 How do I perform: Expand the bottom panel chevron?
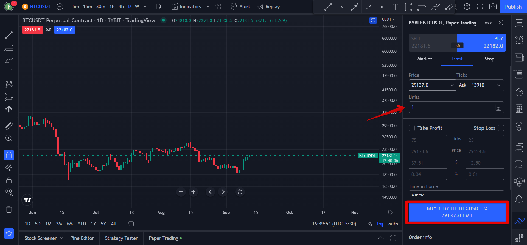(x=381, y=238)
